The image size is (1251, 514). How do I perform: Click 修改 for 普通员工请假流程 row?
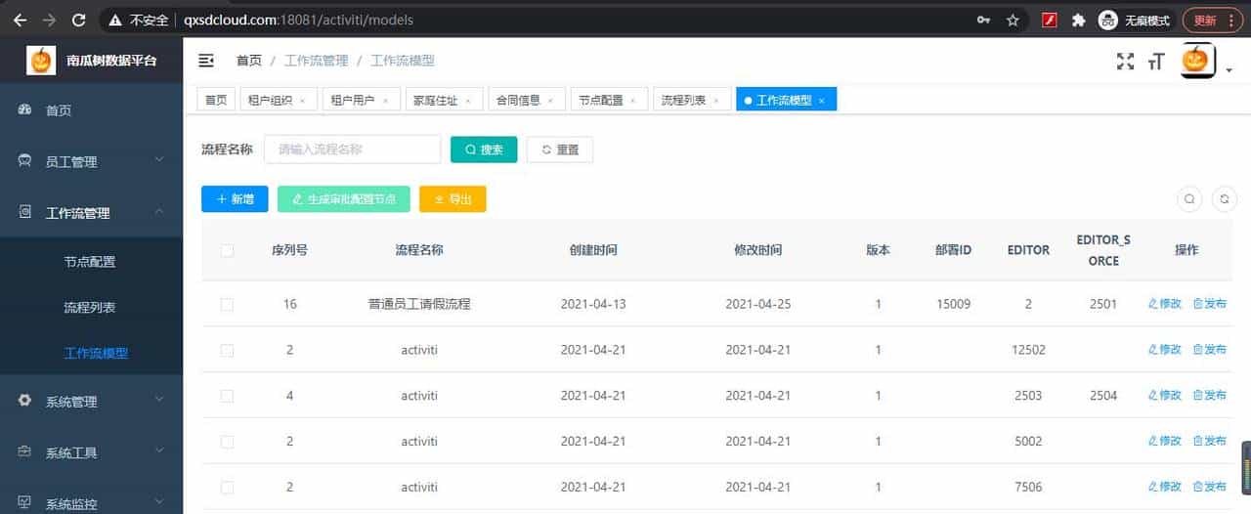click(1165, 304)
